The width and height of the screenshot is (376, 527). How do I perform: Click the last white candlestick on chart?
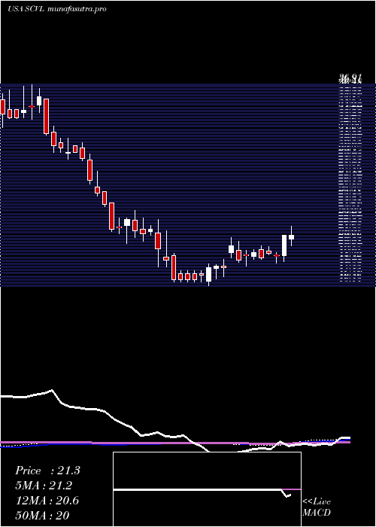tap(292, 236)
